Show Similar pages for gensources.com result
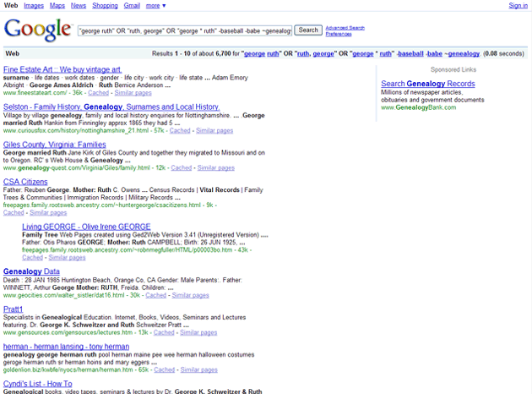This screenshot has width=532, height=394. pos(198,332)
